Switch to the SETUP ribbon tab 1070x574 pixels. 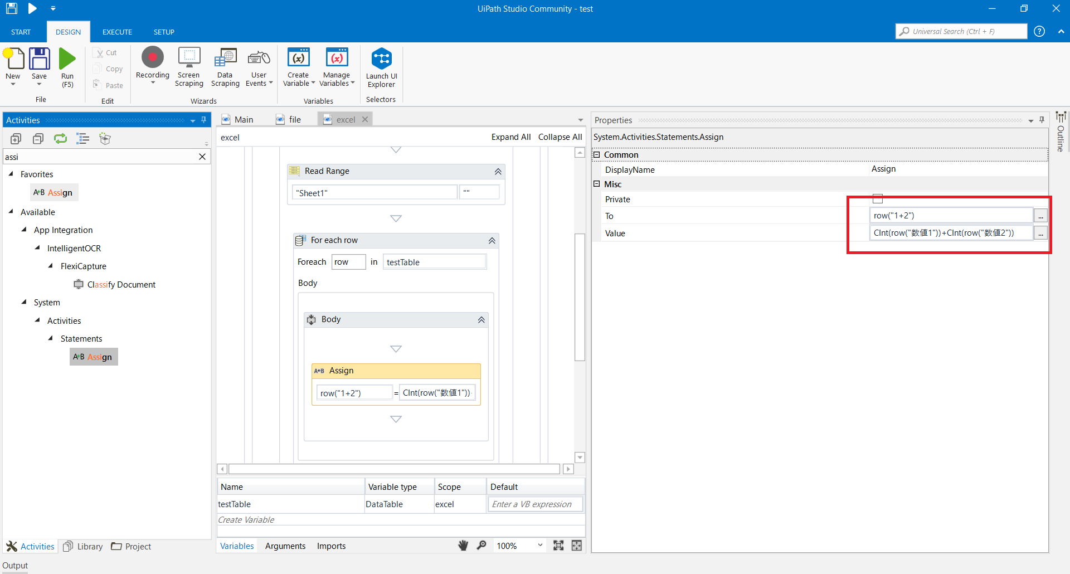(x=164, y=32)
